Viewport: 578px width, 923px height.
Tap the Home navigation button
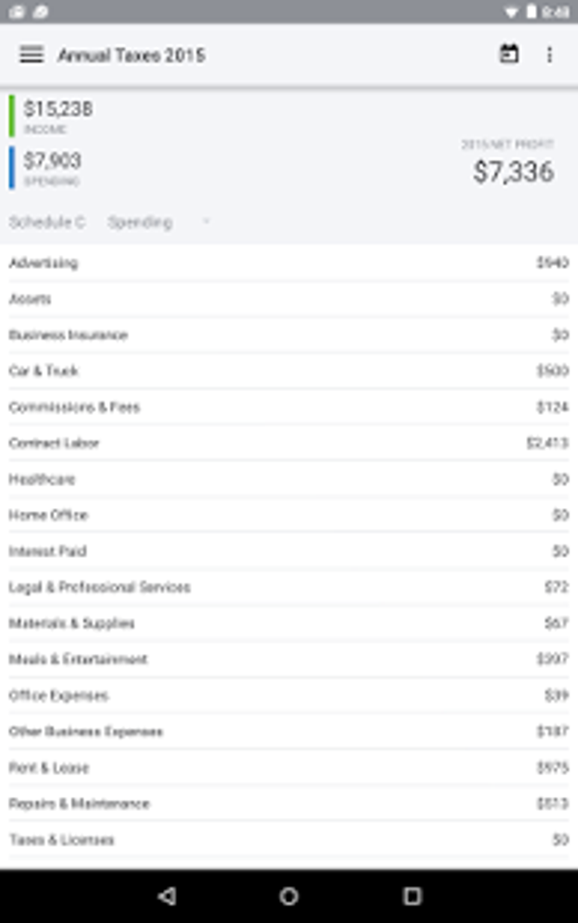coord(288,896)
